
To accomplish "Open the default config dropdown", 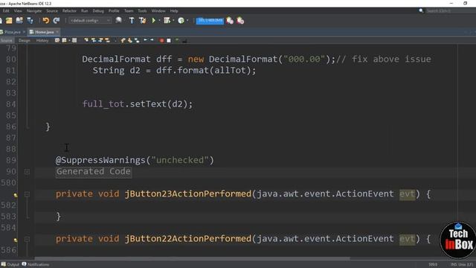I will (x=90, y=20).
